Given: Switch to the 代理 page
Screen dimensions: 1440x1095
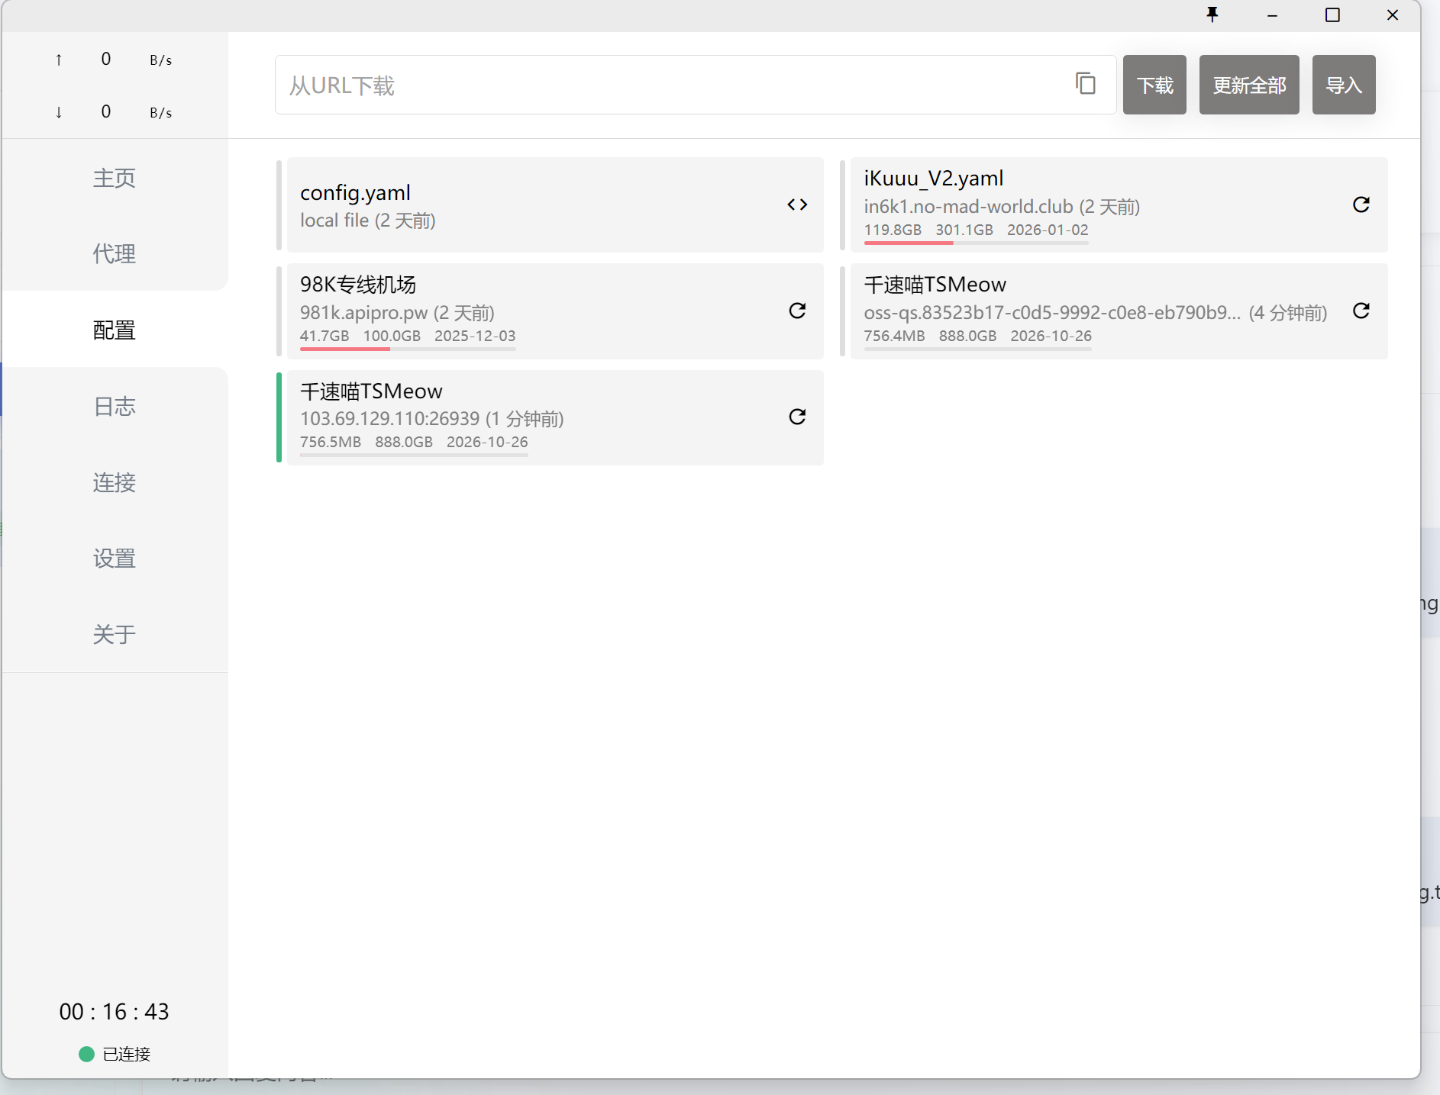Looking at the screenshot, I should coord(115,253).
